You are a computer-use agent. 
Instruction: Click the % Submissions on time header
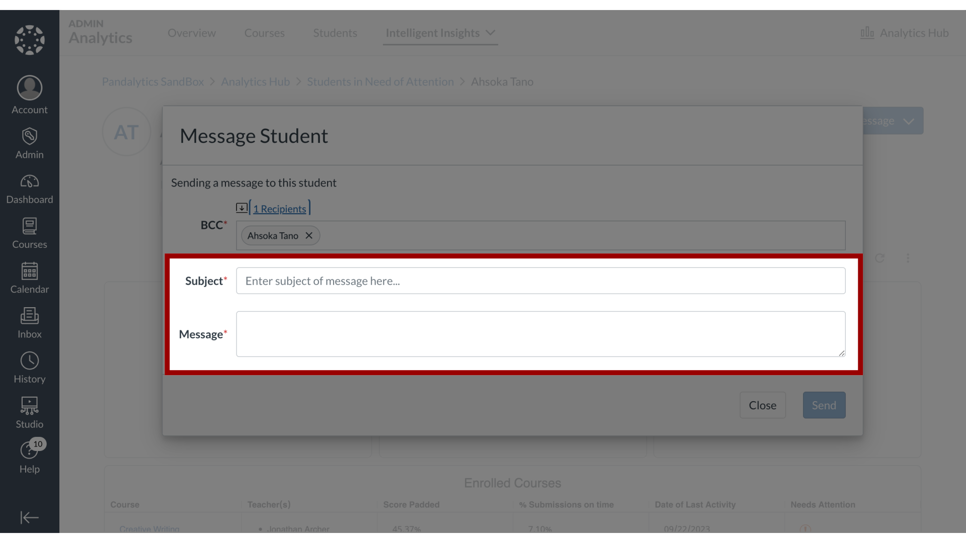(566, 505)
